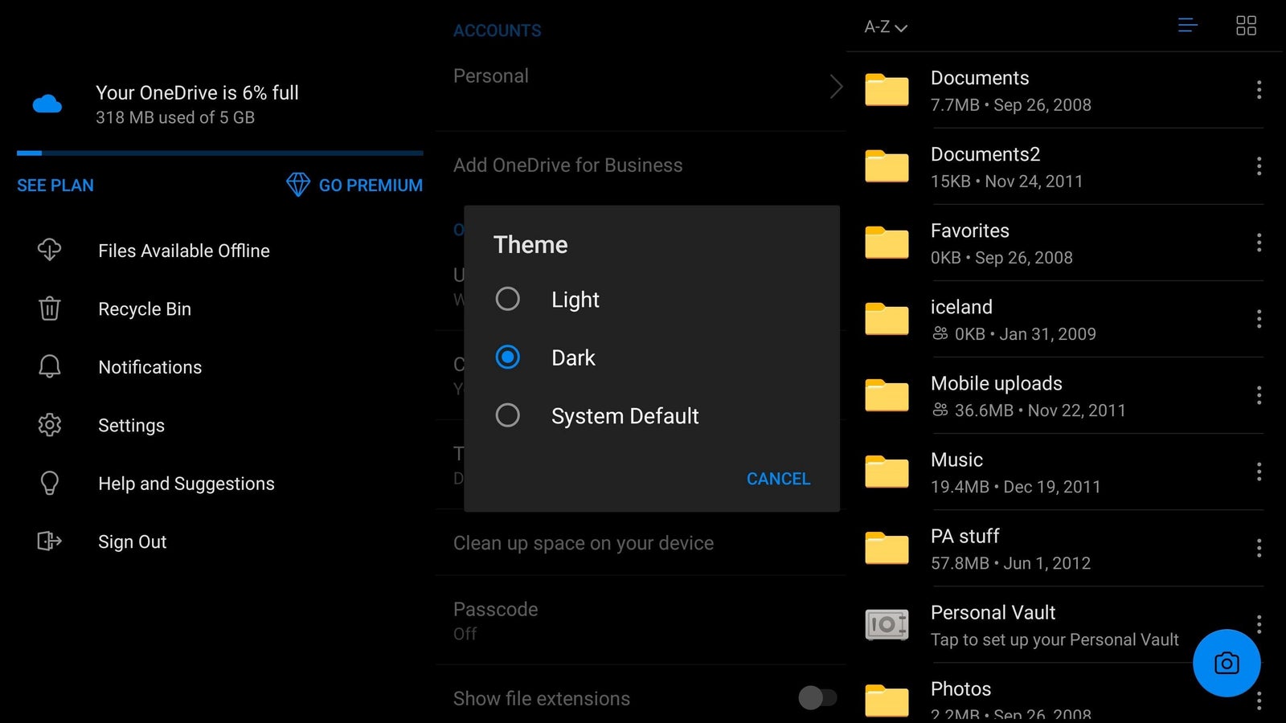Open the Personal Vault safe icon

pyautogui.click(x=887, y=624)
